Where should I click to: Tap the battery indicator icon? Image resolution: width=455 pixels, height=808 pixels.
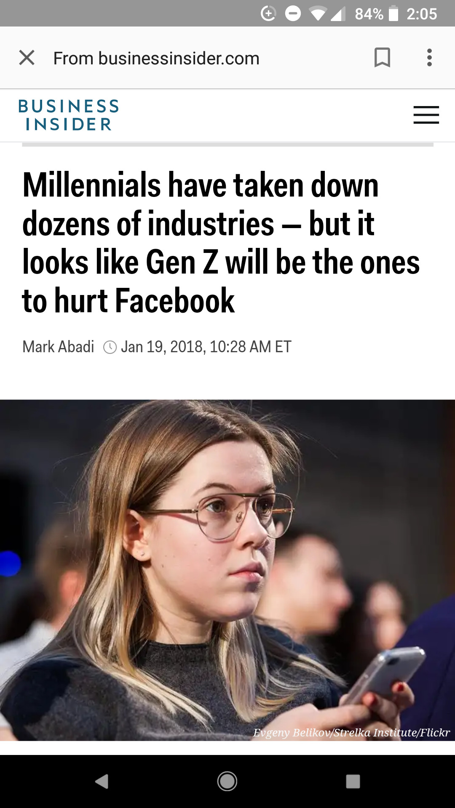(393, 14)
